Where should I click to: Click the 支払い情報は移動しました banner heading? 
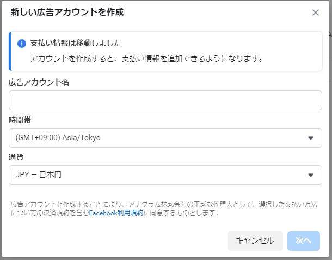(x=76, y=43)
